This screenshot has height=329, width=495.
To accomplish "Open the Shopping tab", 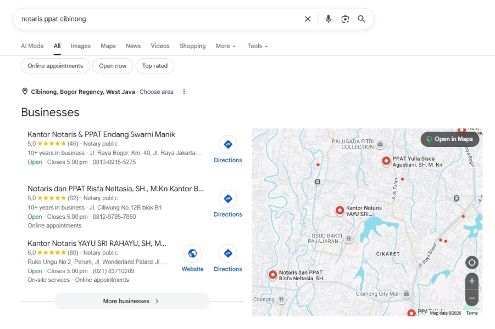I will [193, 46].
